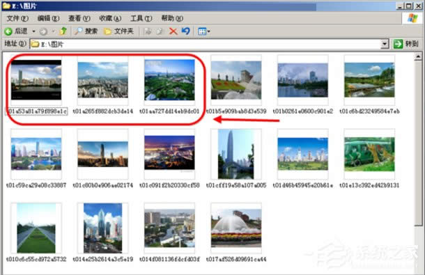This screenshot has width=425, height=275.
Task: Open the 收藏 menu
Action: point(110,18)
